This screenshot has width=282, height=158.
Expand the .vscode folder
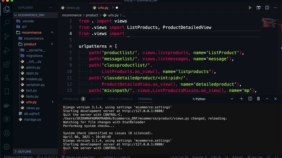(x=28, y=21)
